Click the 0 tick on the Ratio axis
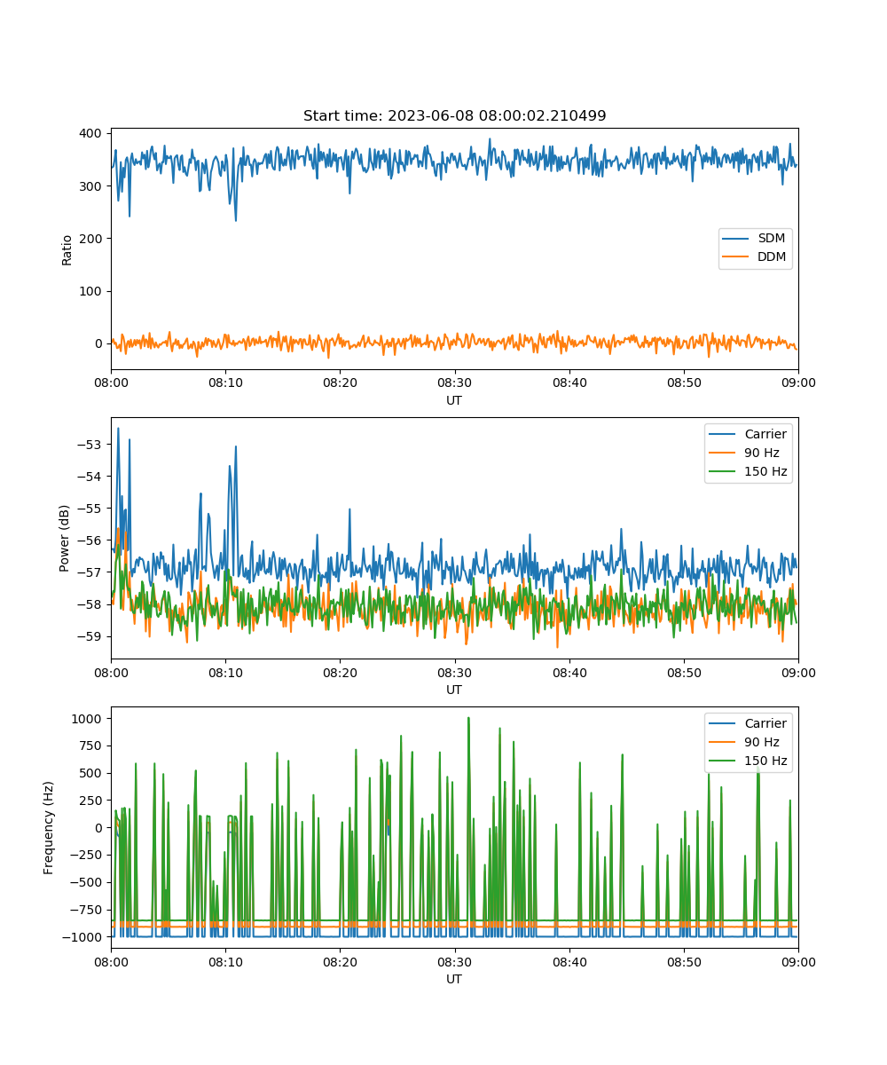 coord(100,343)
